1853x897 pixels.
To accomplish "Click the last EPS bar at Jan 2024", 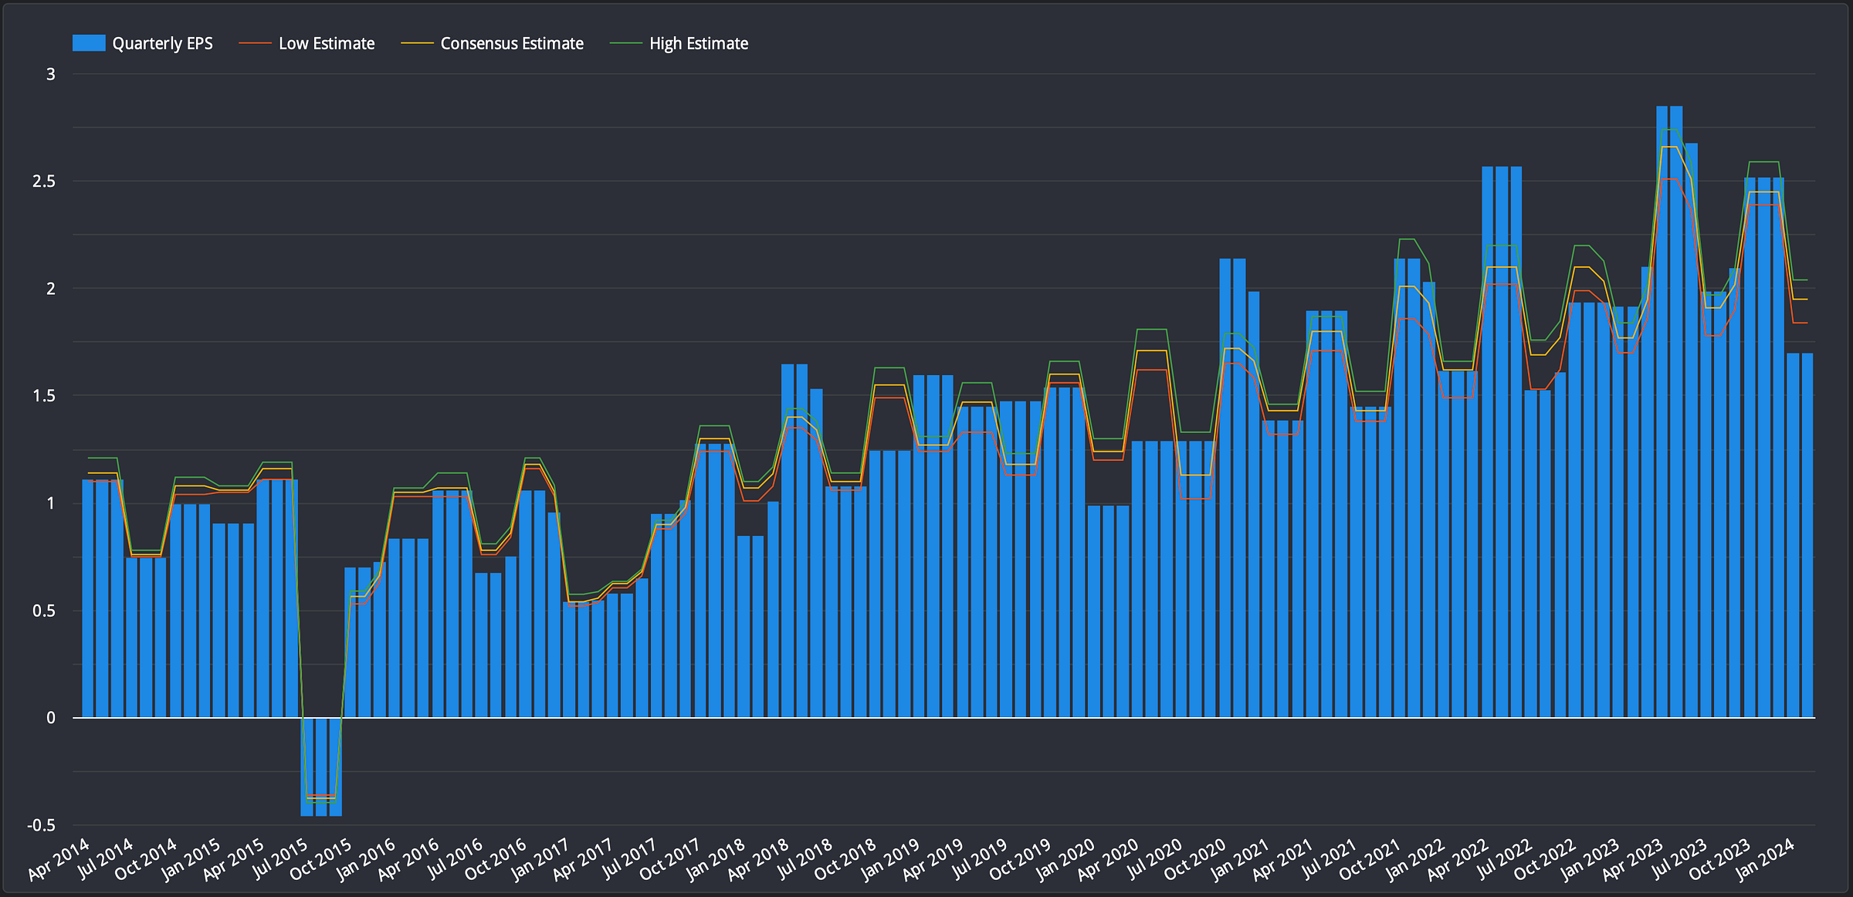I will (1807, 535).
